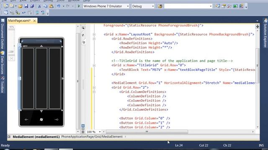
Task: Collapse the Grid.RowDefinitions code region
Action: tap(94, 39)
